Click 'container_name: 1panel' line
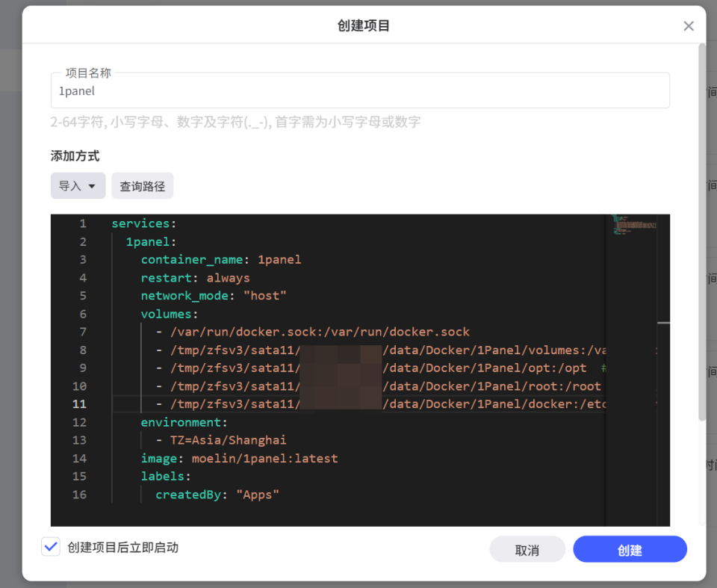Viewport: 717px width, 588px height. (221, 259)
